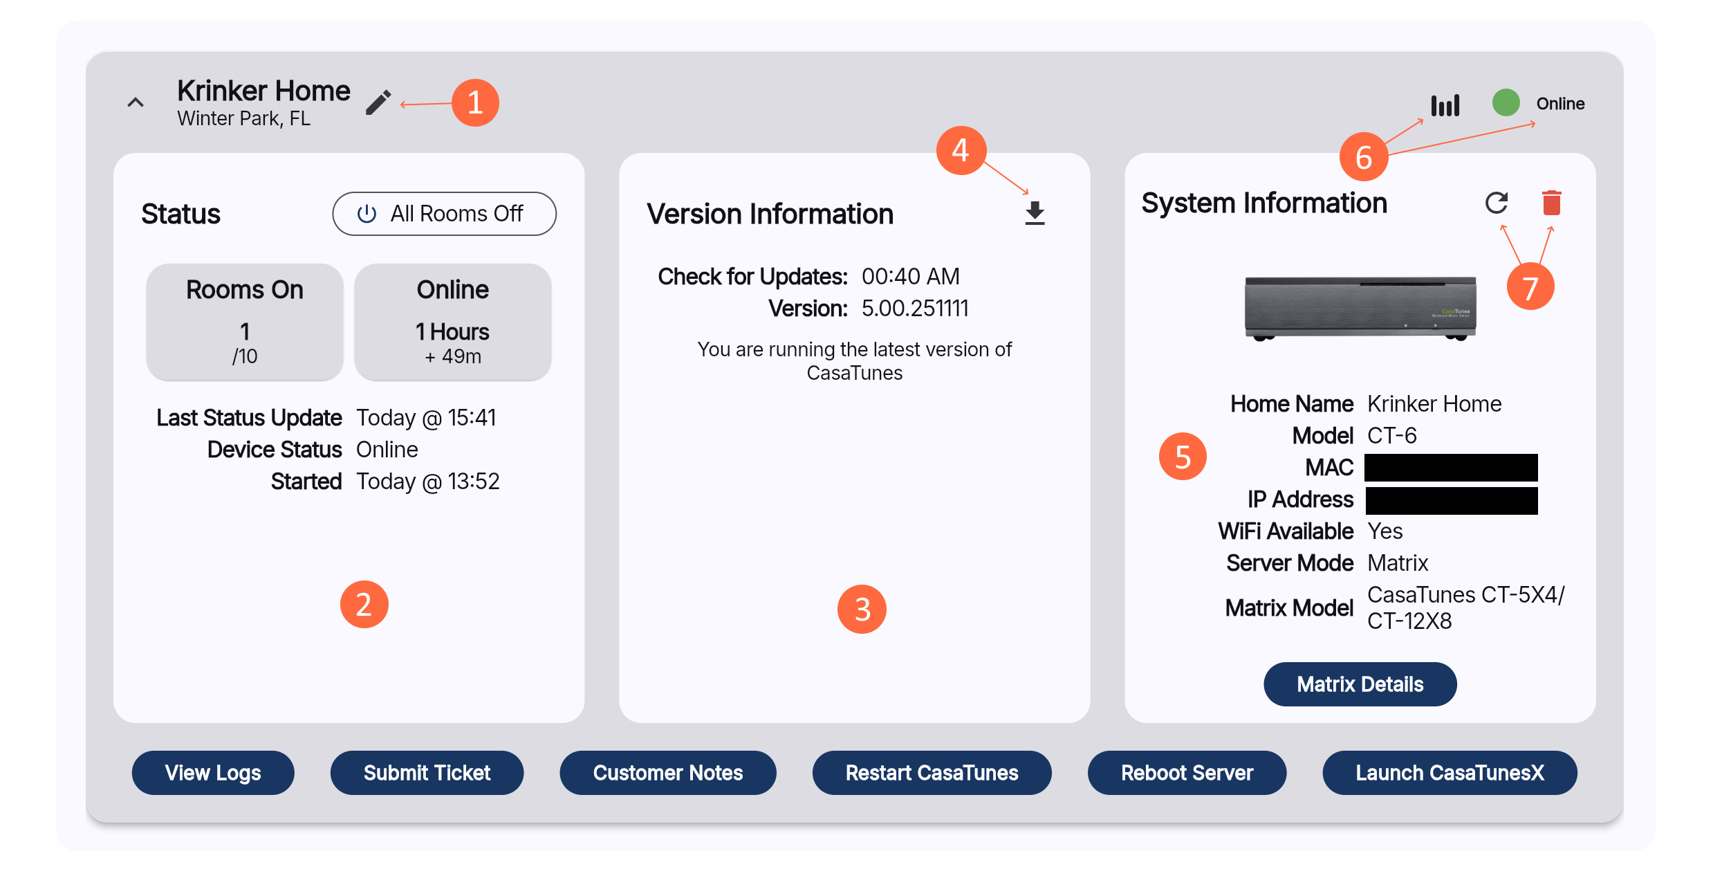Click the pencil edit icon beside Krinker Home
This screenshot has width=1713, height=878.
[378, 102]
